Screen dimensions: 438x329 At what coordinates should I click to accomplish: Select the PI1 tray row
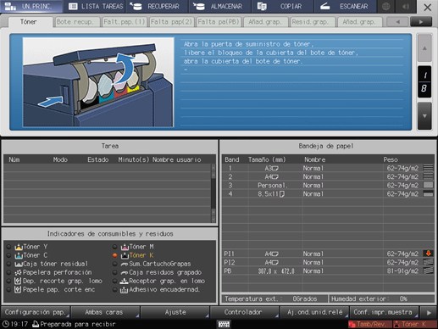pos(328,254)
